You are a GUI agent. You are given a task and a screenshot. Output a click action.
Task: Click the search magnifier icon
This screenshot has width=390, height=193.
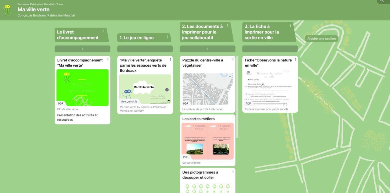(x=382, y=1)
